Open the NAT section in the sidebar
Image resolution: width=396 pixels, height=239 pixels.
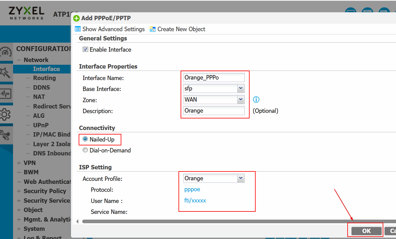39,97
